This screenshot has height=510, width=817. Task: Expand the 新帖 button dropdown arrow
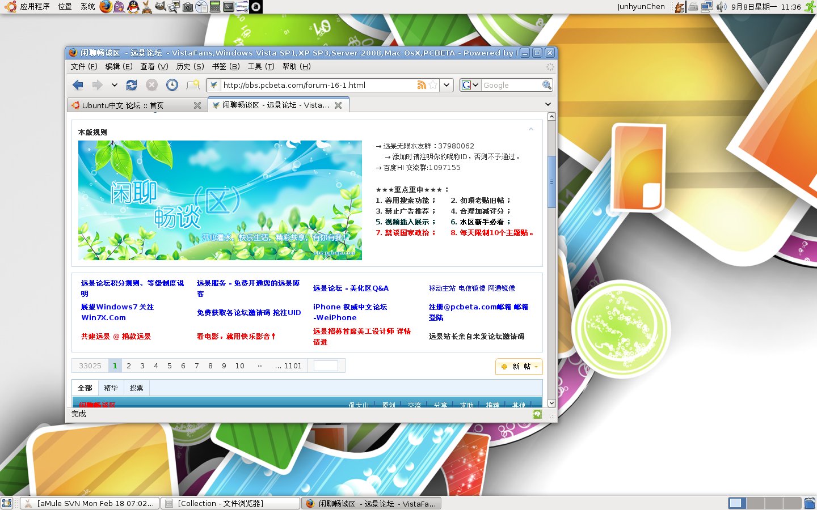[x=536, y=367]
